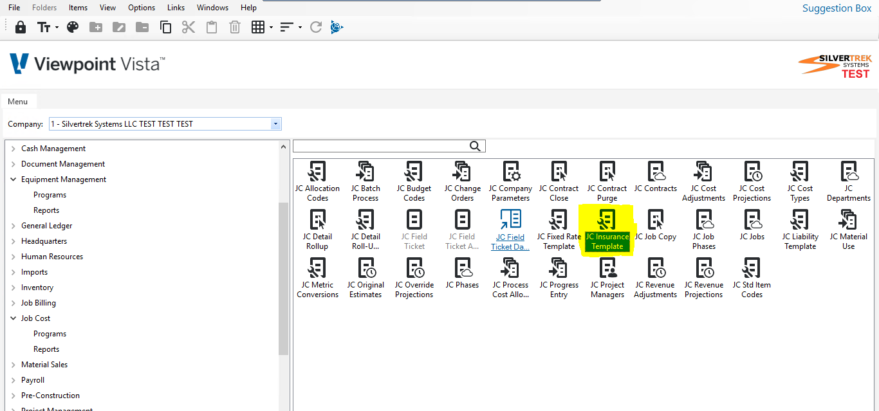Screen dimensions: 879x411
Task: Expand the Payroll folder
Action: click(14, 380)
